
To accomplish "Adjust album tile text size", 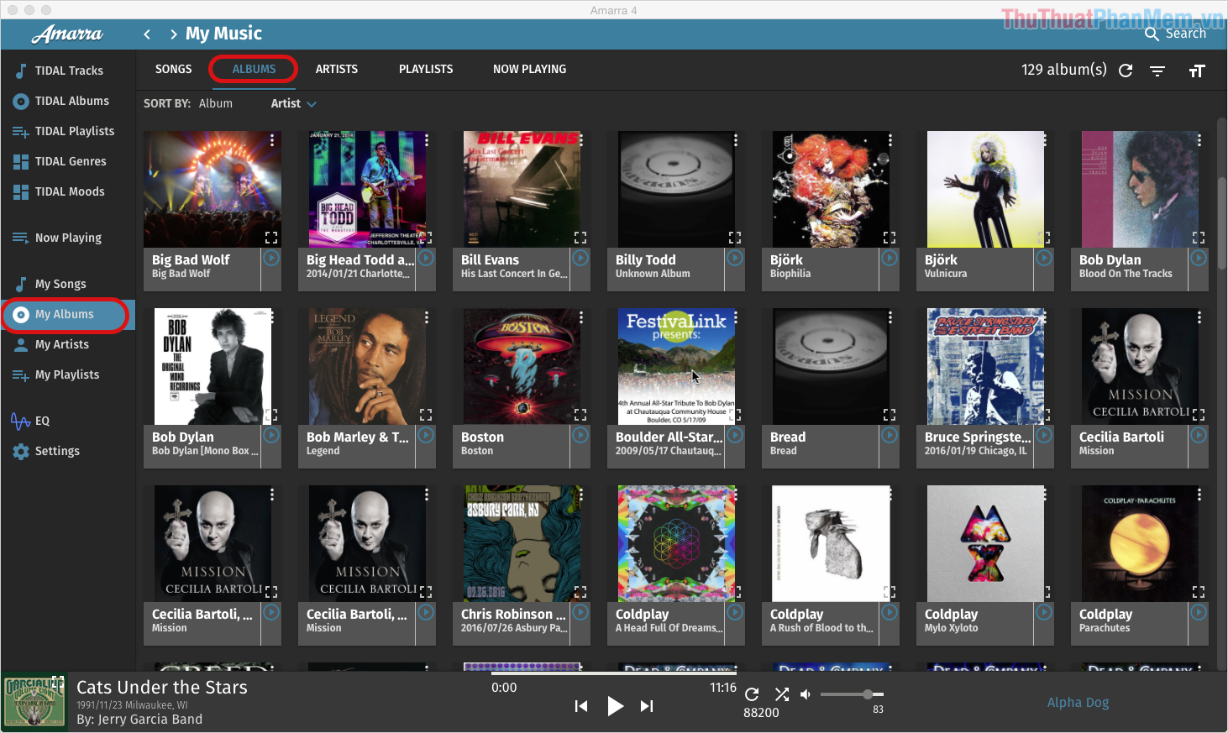I will (x=1197, y=71).
